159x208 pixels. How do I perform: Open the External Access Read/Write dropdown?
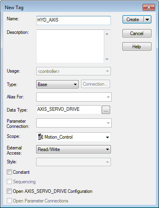(74, 149)
